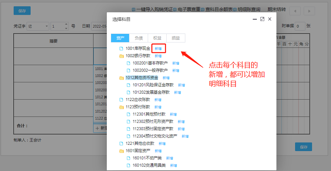Click 期末结转 in the toolbar

(x=277, y=10)
